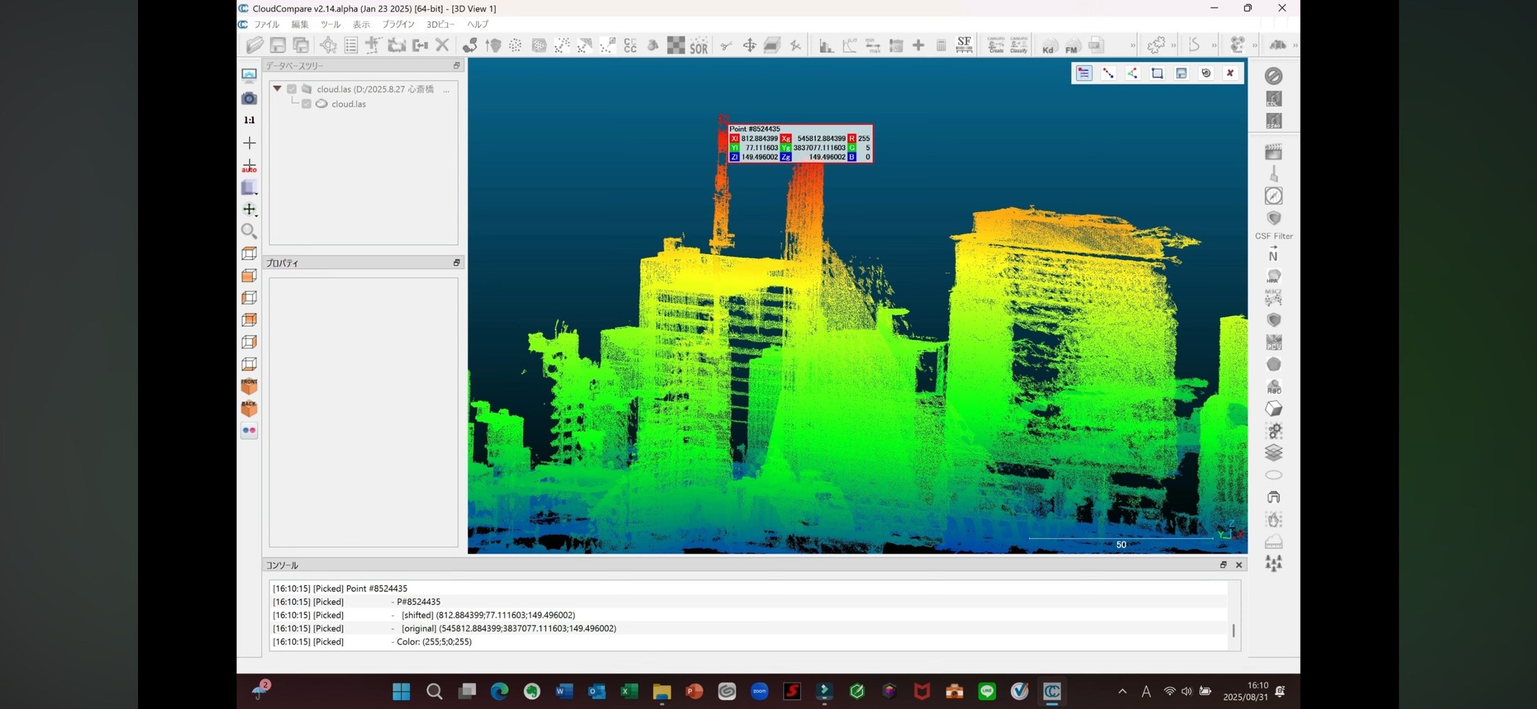1537x709 pixels.
Task: Expand overflow chevron after FM icon
Action: click(1132, 46)
